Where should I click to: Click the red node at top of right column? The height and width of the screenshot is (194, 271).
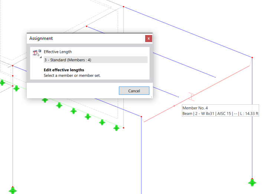(252, 57)
